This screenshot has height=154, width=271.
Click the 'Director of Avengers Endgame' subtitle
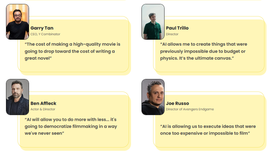pyautogui.click(x=190, y=109)
